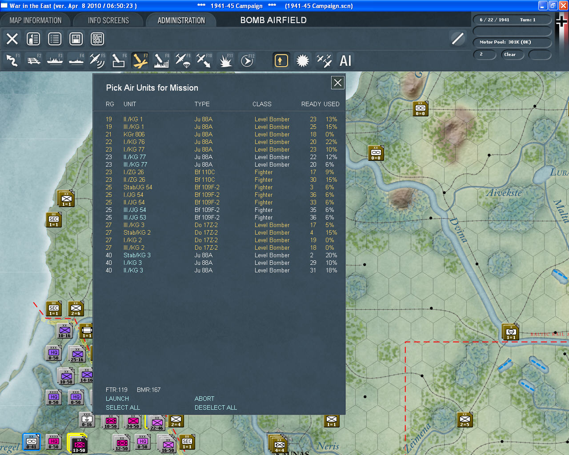Activate the F2 Rail movement mode
Screen dimensions: 569x455
[x=34, y=60]
